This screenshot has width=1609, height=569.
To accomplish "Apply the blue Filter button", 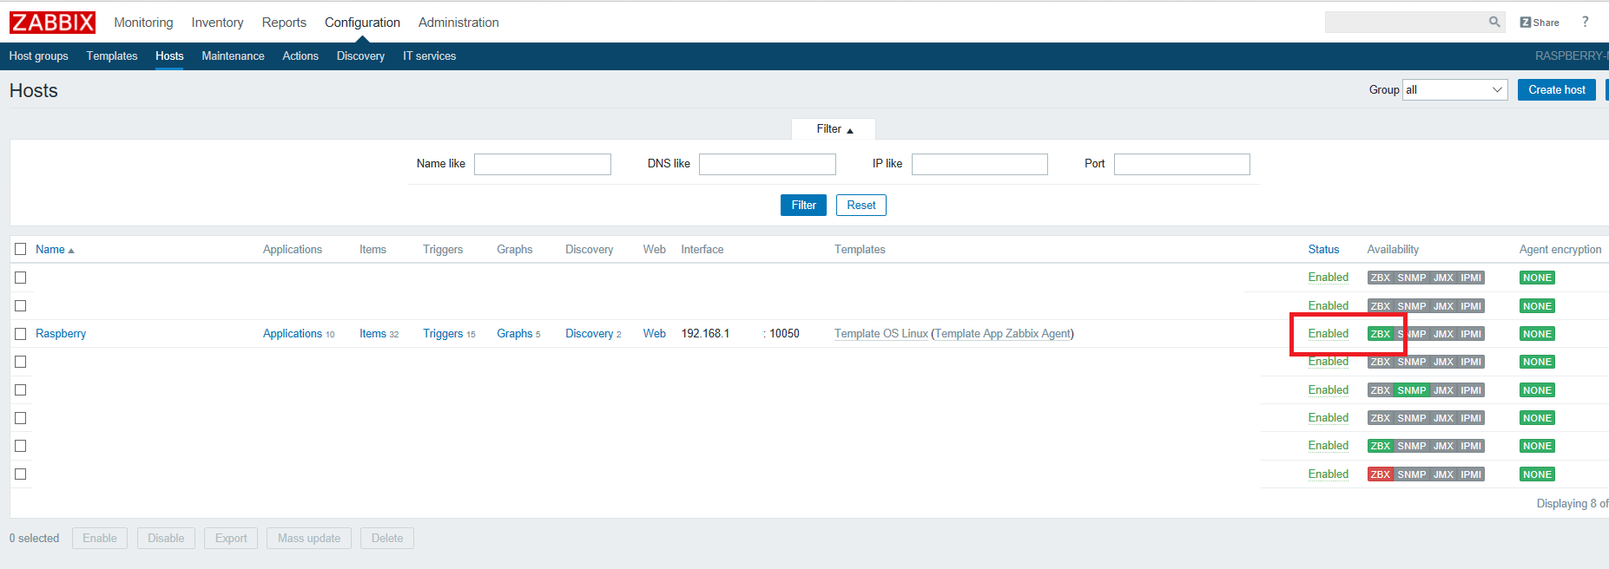I will pyautogui.click(x=803, y=206).
